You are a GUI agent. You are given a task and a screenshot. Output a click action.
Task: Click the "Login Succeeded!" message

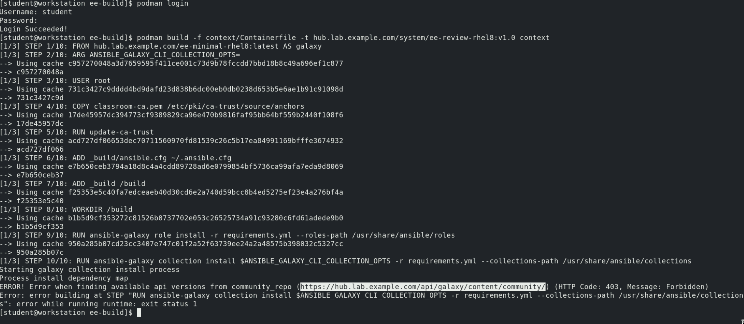[x=34, y=29]
